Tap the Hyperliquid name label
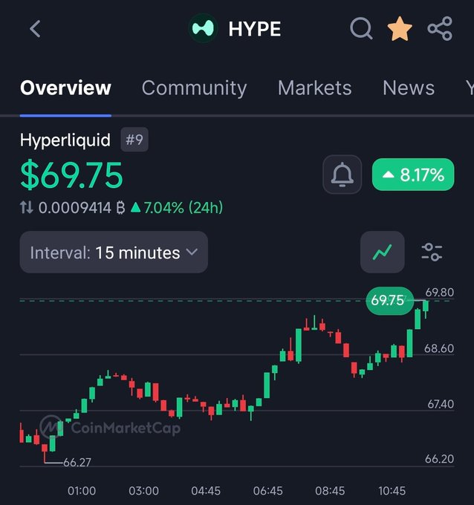This screenshot has height=505, width=474. click(65, 140)
